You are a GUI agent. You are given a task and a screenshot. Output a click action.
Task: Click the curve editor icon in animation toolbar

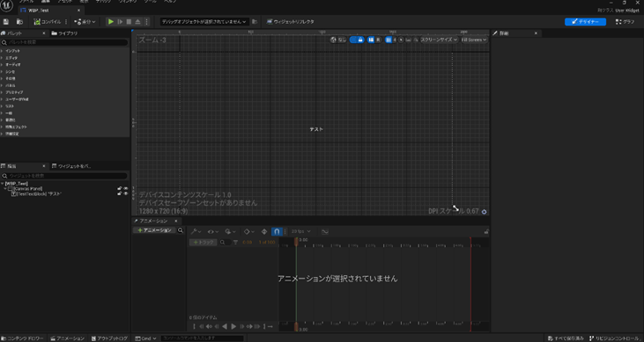pyautogui.click(x=325, y=232)
